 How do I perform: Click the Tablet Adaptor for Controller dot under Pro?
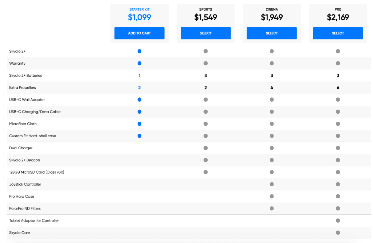[338, 220]
